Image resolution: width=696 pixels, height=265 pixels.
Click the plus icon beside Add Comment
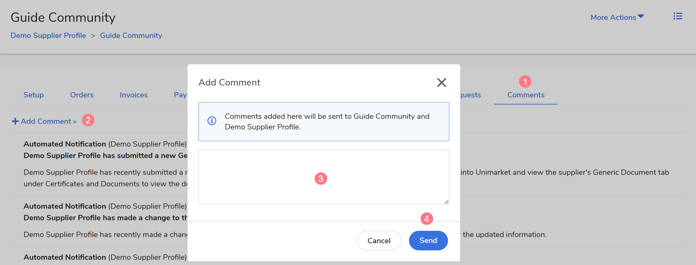[15, 121]
